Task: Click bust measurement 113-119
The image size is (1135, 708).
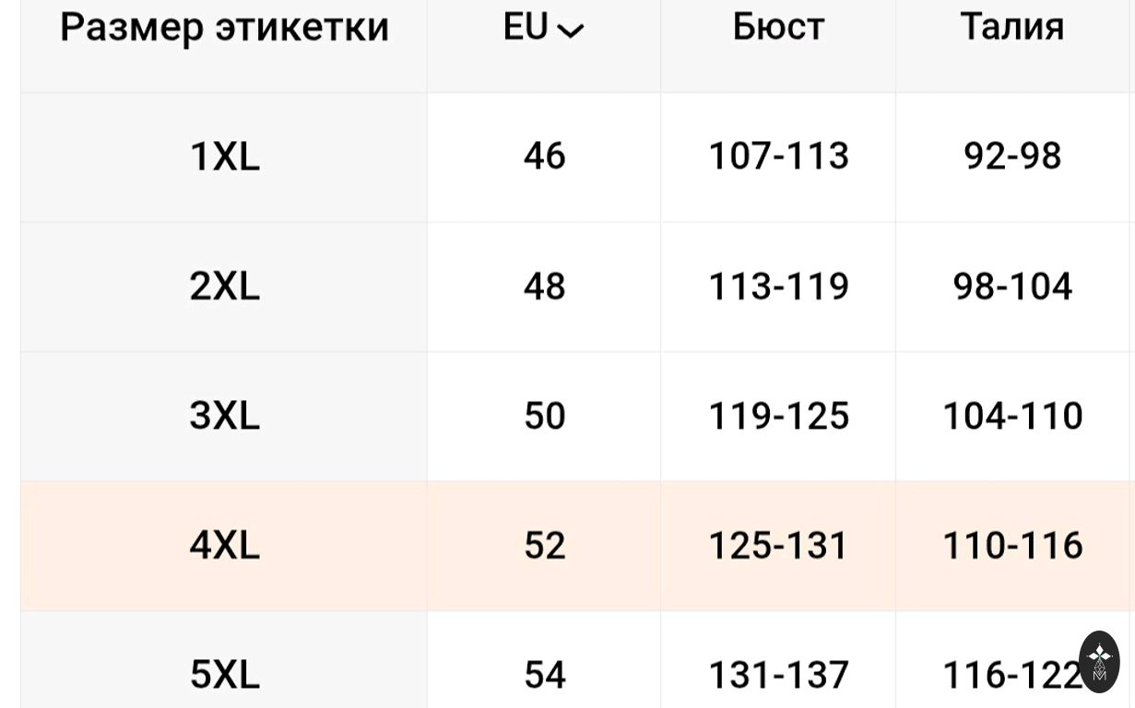Action: tap(778, 287)
